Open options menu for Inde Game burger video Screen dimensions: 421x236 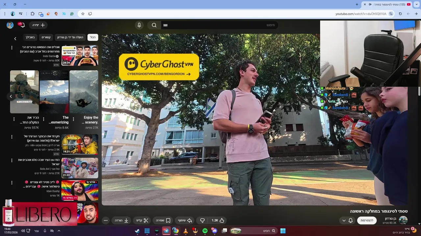tap(12, 48)
